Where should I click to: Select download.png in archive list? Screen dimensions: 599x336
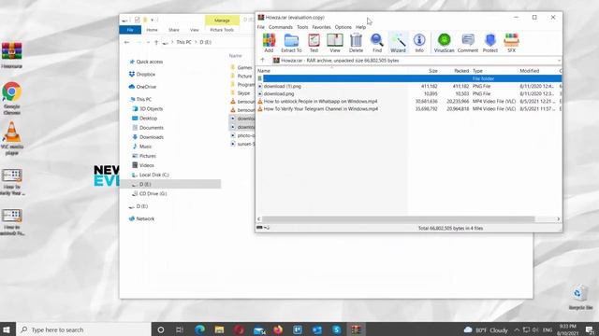[x=279, y=93]
